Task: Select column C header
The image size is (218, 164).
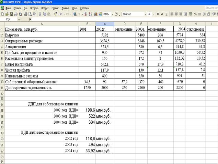Action: [x=104, y=24]
